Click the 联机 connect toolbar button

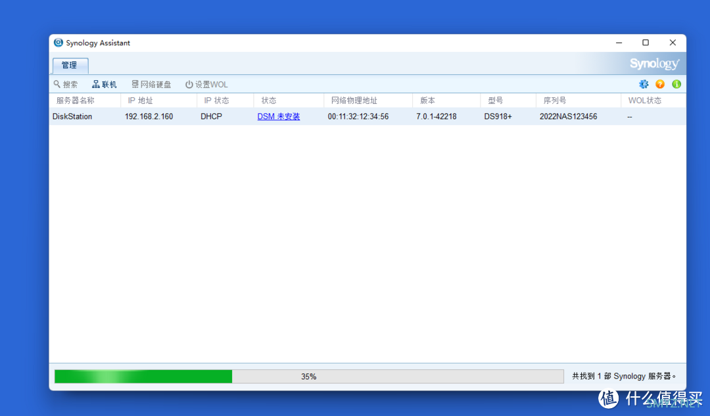pos(104,84)
